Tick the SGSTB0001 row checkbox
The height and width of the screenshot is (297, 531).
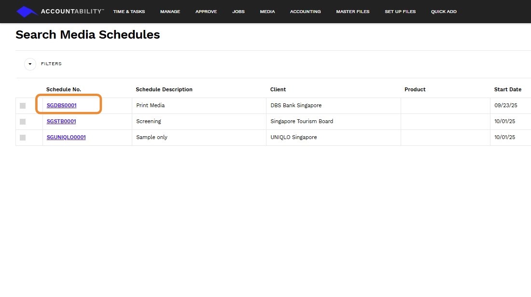[x=23, y=122]
